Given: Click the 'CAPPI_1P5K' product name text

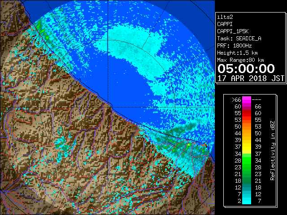Looking at the screenshot, I should click(x=233, y=31).
